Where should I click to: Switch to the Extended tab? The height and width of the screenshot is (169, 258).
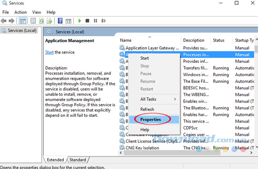pyautogui.click(x=55, y=160)
